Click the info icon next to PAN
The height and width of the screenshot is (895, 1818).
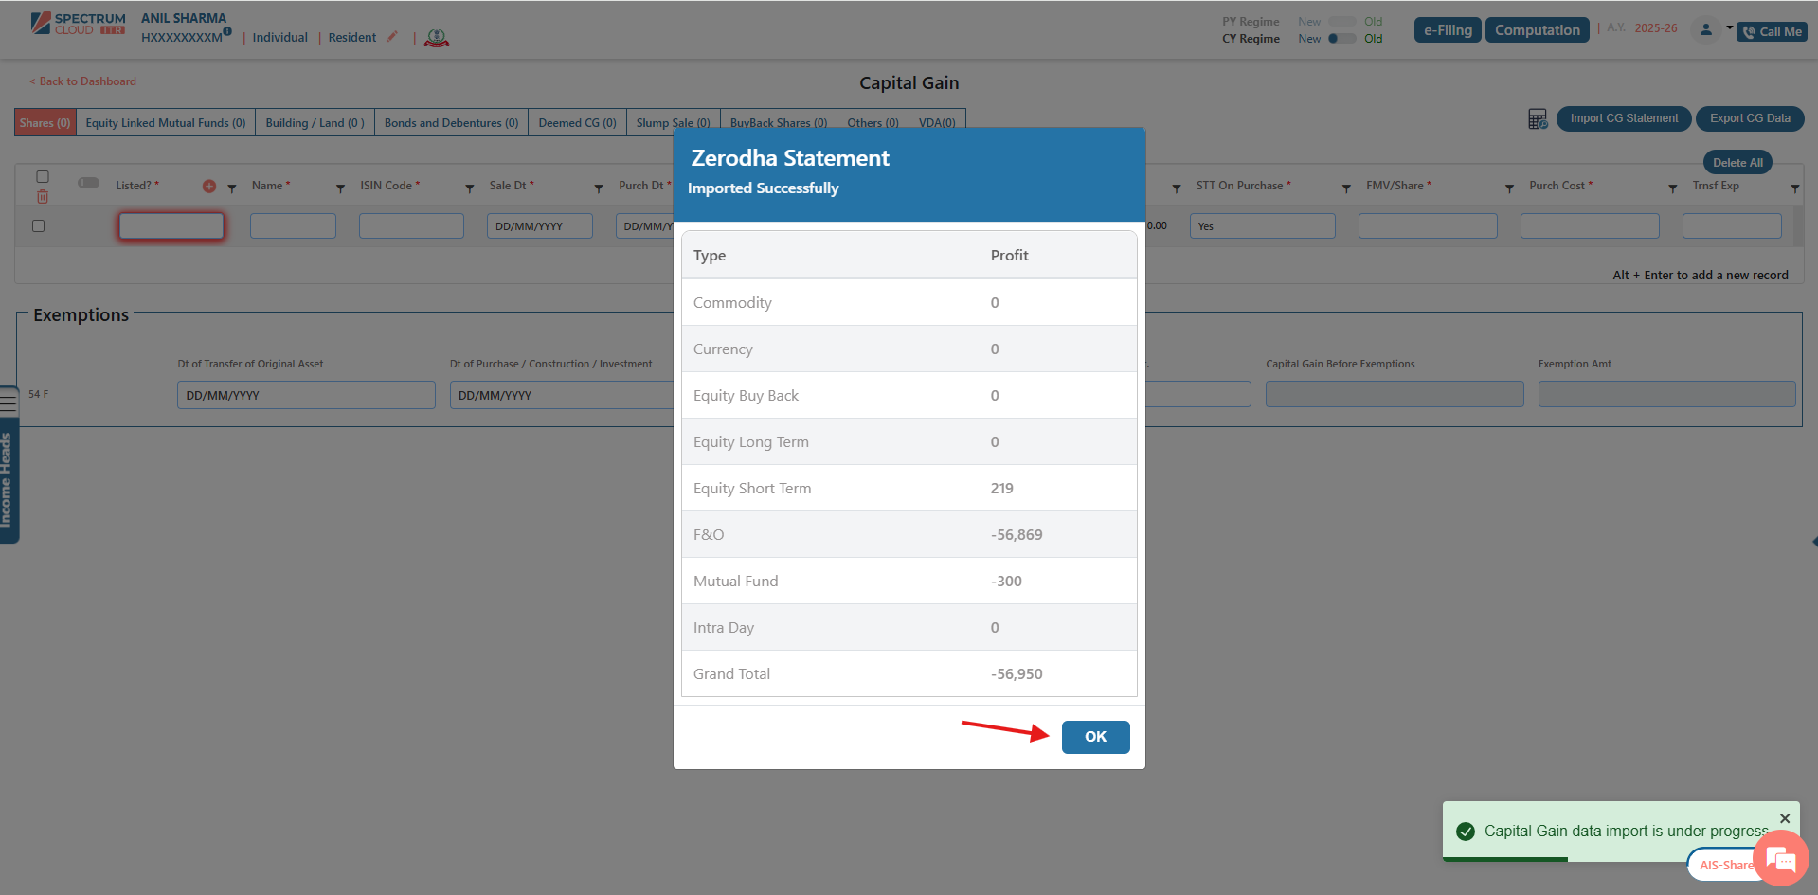[227, 31]
